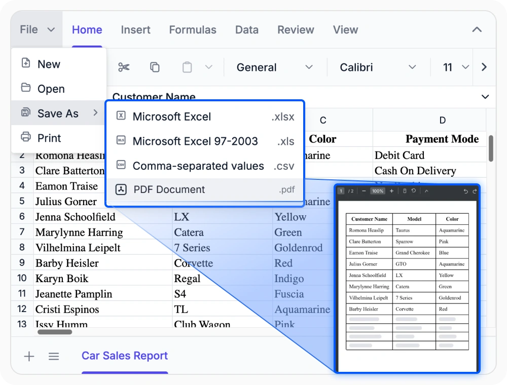507x385 pixels.
Task: Click the Print printer icon
Action: (26, 137)
